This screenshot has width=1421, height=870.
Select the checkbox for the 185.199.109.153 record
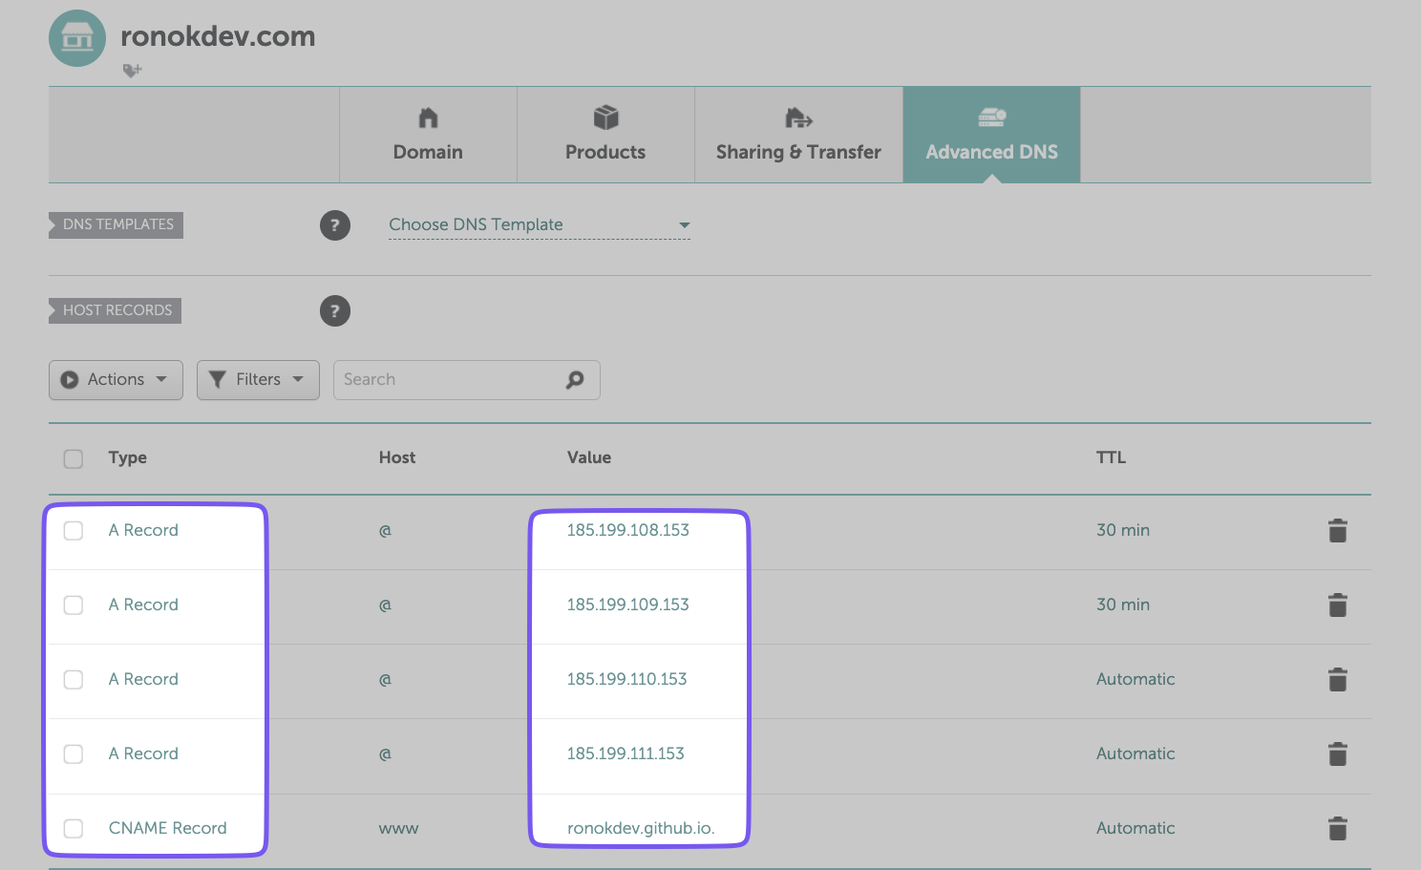coord(74,605)
